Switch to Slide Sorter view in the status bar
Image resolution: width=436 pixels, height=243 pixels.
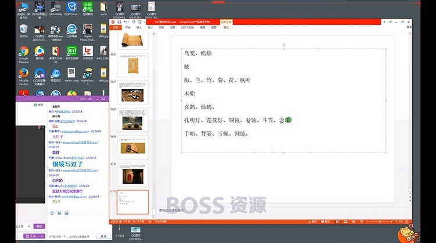point(346,222)
